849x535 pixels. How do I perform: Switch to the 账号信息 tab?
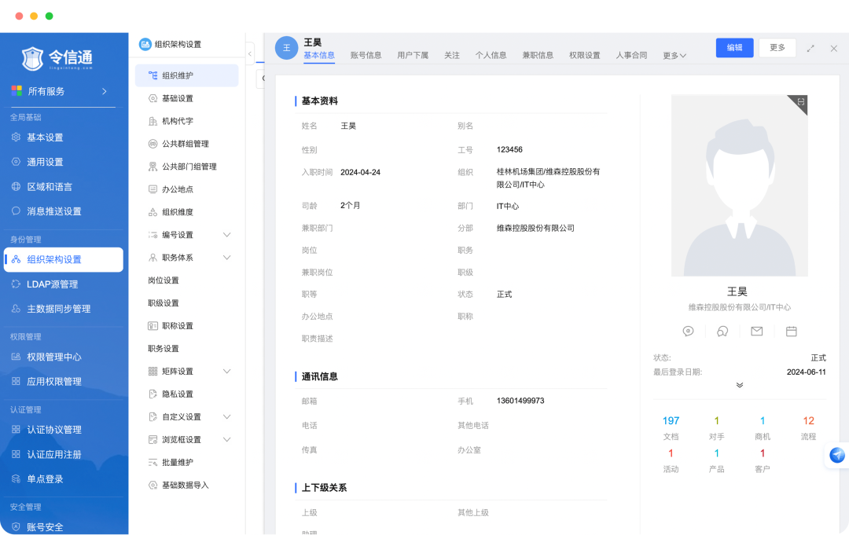click(x=366, y=56)
